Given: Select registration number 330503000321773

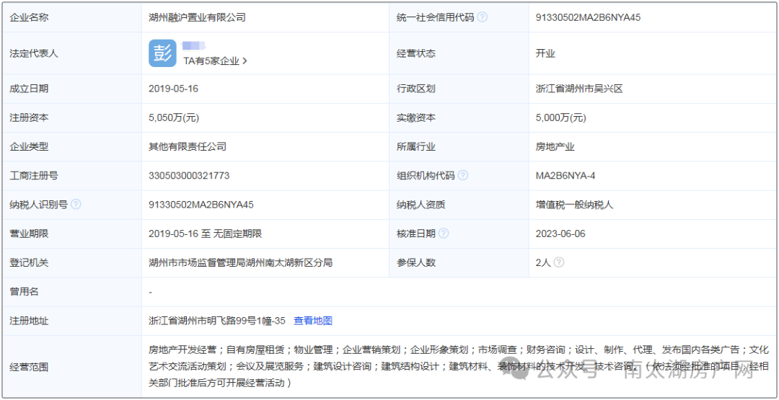Looking at the screenshot, I should [x=189, y=175].
